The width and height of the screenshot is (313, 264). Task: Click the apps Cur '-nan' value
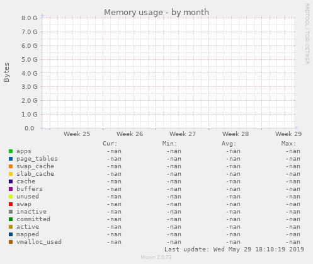click(114, 151)
